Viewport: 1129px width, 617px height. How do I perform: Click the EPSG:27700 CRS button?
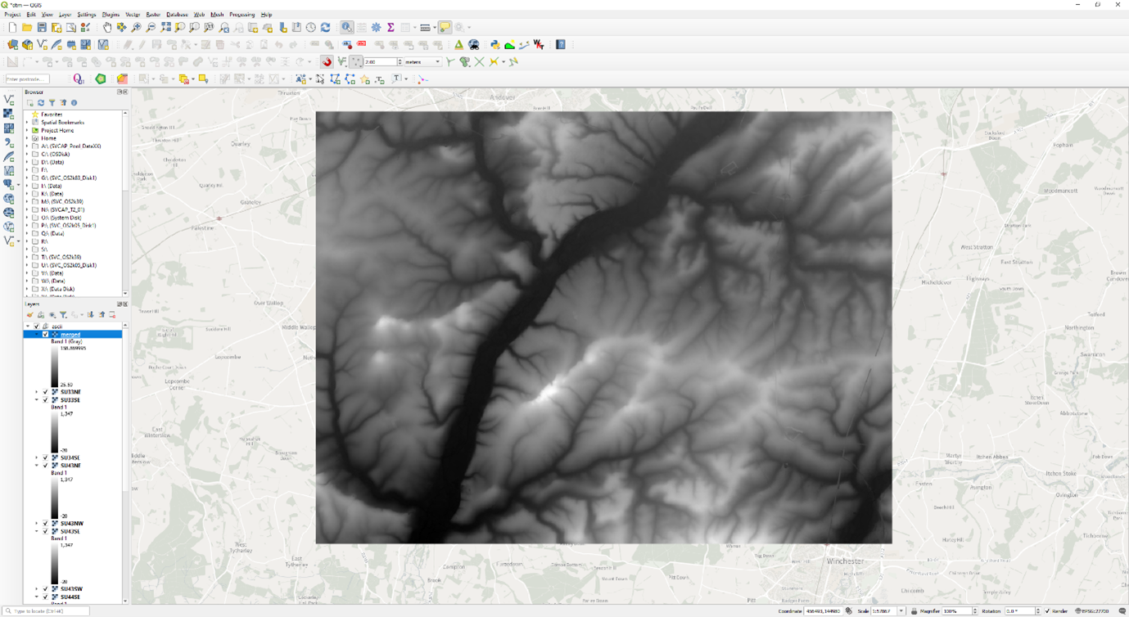click(x=1093, y=611)
